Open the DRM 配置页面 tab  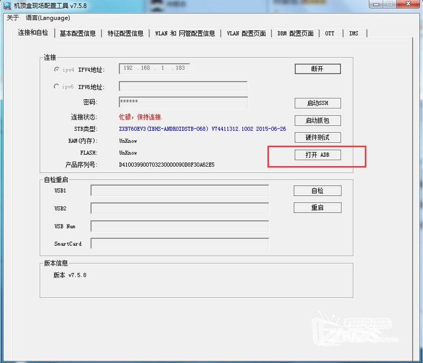(x=296, y=33)
